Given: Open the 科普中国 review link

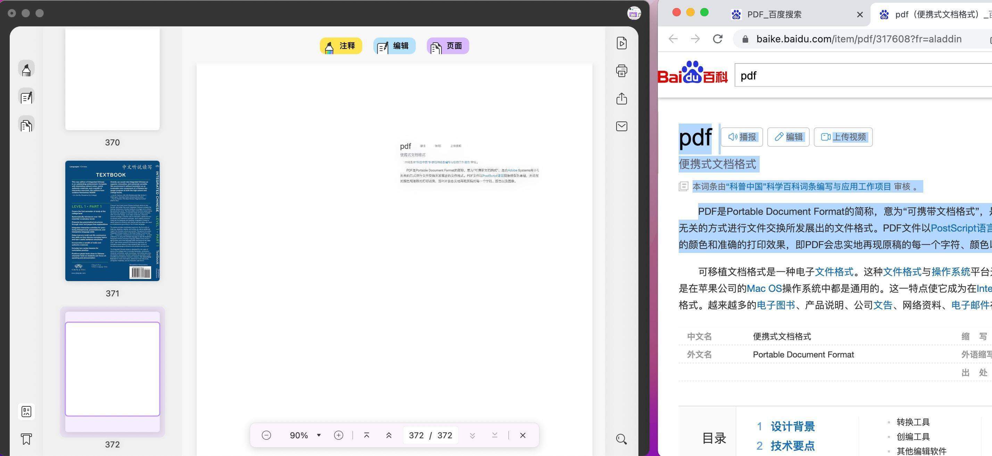Looking at the screenshot, I should [x=808, y=187].
